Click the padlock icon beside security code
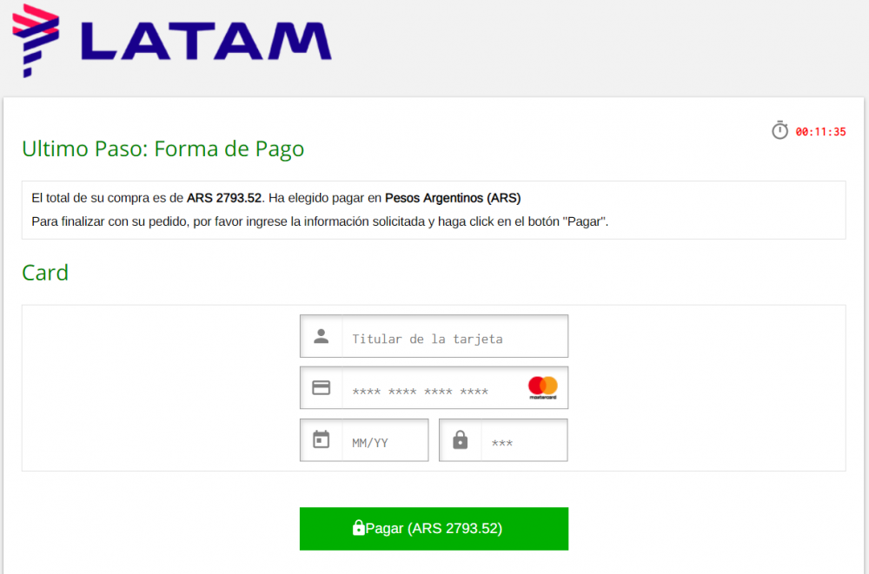The width and height of the screenshot is (869, 574). point(460,440)
